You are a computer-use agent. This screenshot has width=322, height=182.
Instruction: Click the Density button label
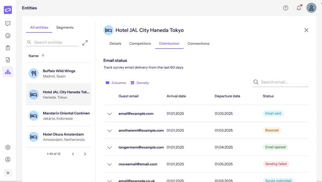[143, 83]
